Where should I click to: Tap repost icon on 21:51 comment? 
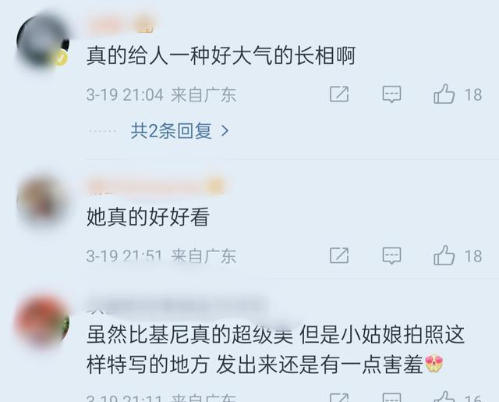(339, 255)
